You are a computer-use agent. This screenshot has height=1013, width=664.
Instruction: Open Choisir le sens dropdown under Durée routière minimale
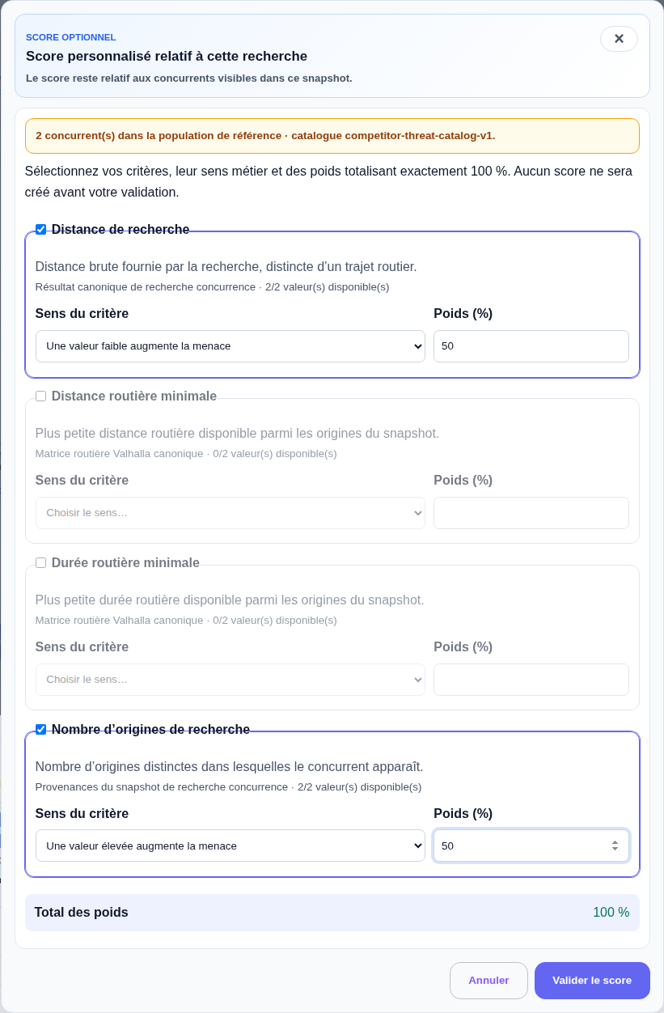click(230, 680)
